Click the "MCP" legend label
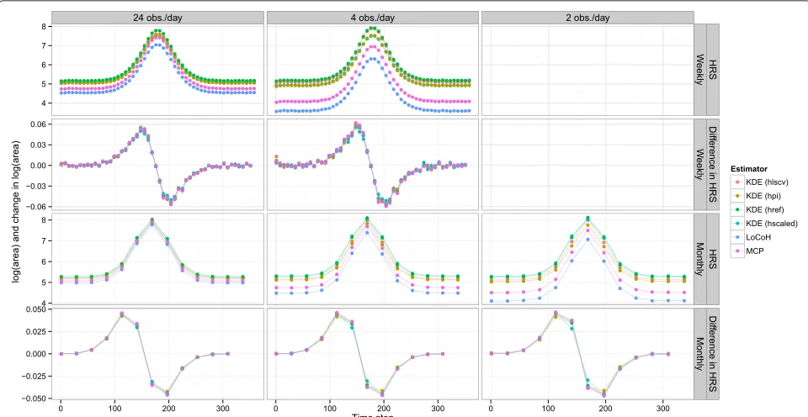The image size is (808, 417). [755, 251]
